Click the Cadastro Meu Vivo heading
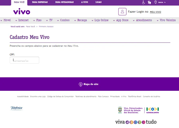The image size is (179, 128). [29, 37]
